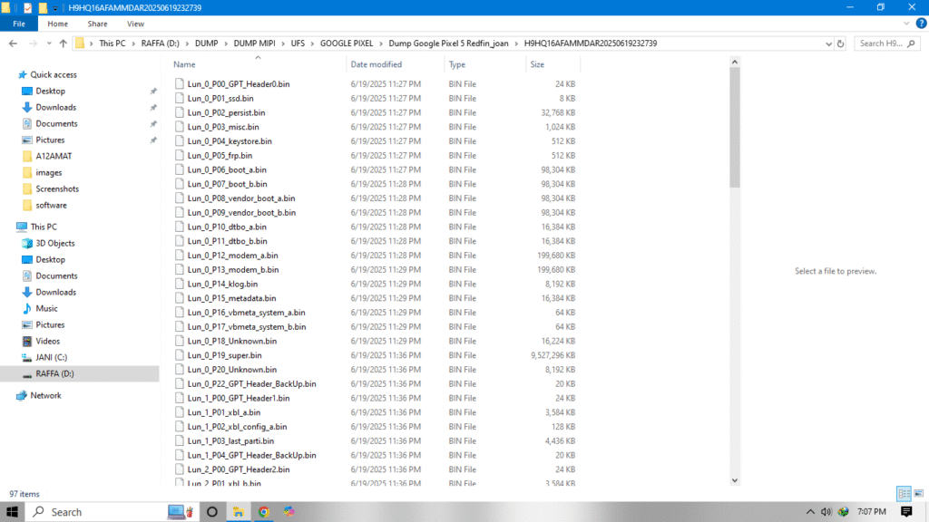Select the Lun_0_P19_super.bin file
The width and height of the screenshot is (929, 522).
coord(225,355)
